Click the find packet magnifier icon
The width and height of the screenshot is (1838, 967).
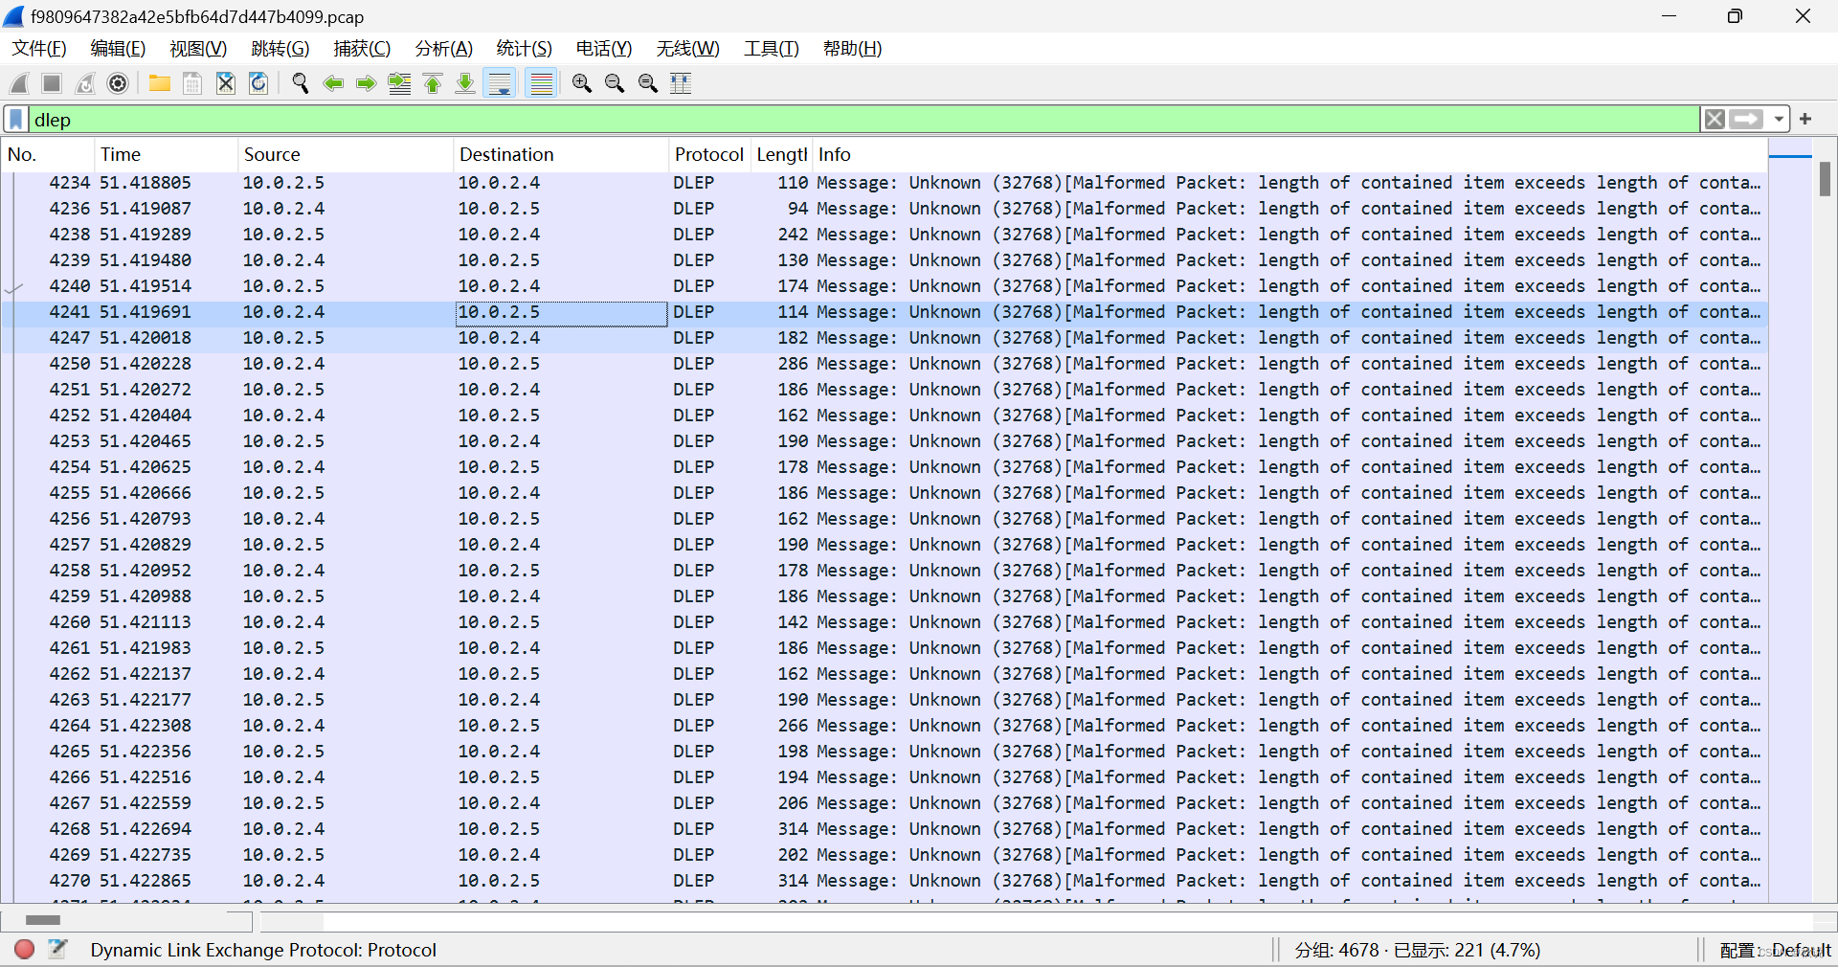[x=301, y=83]
